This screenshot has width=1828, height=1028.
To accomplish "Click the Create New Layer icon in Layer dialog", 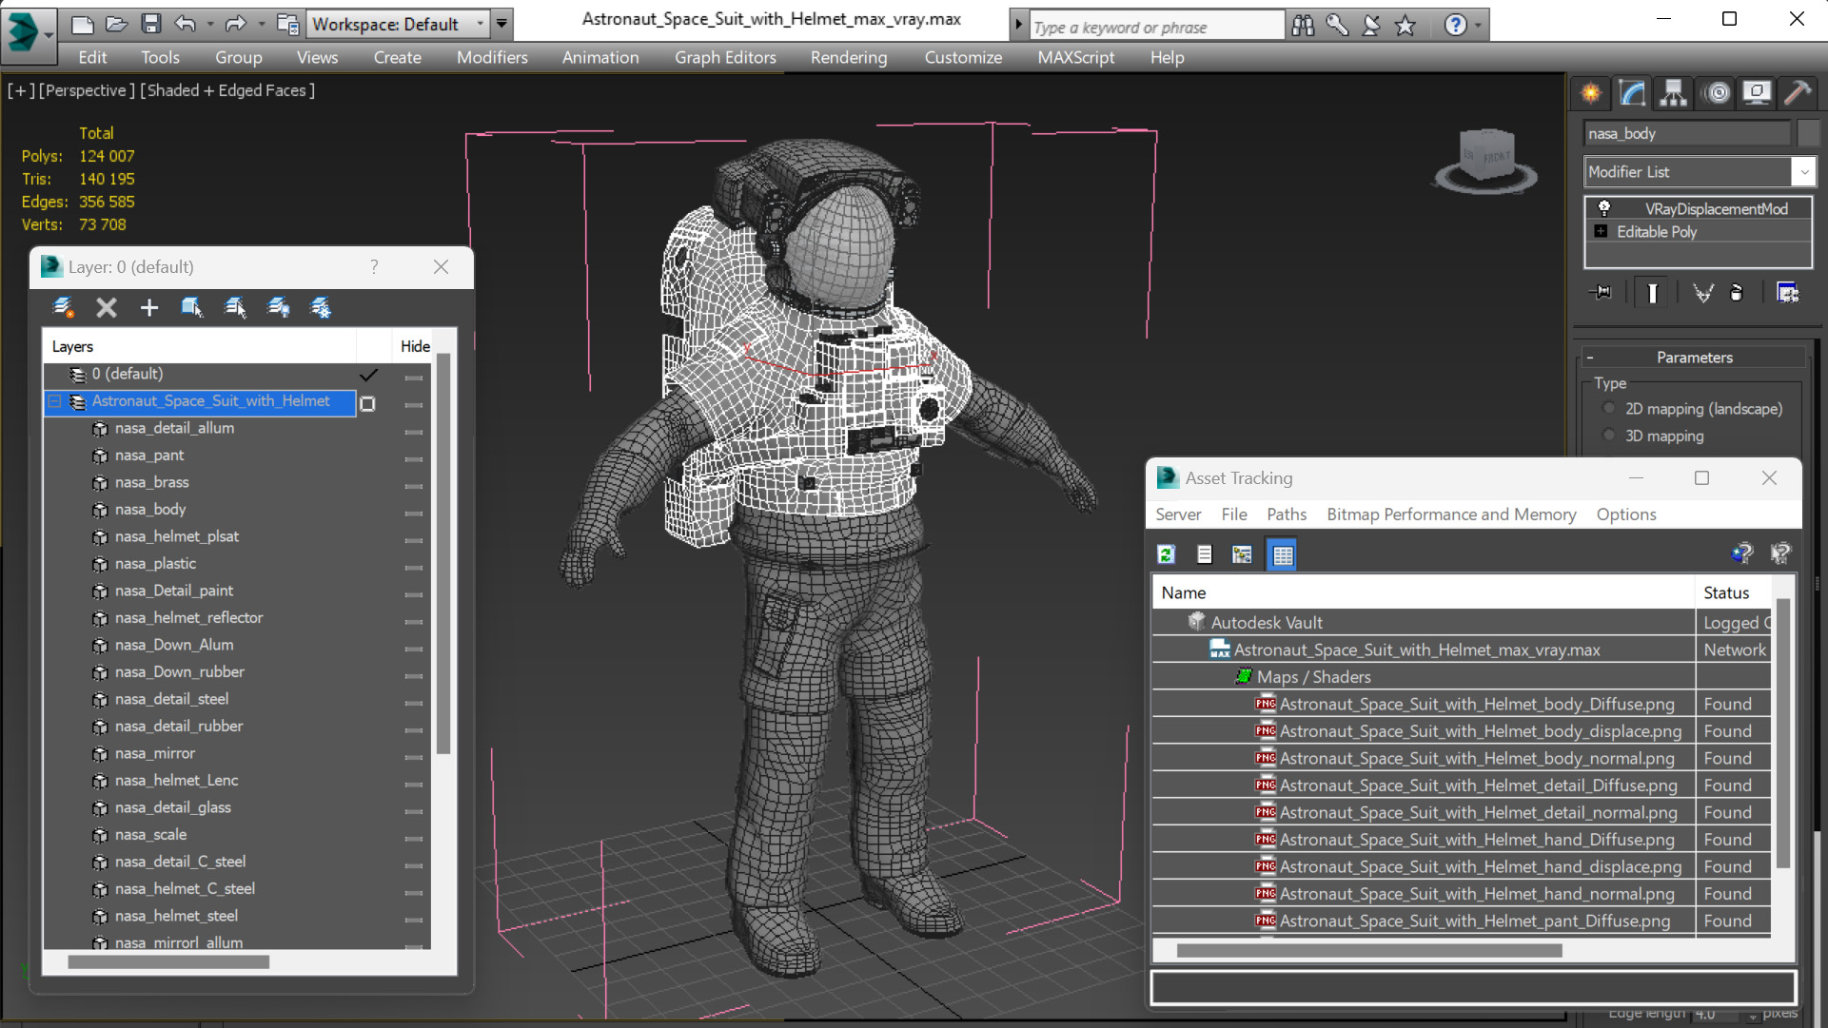I will pos(63,307).
